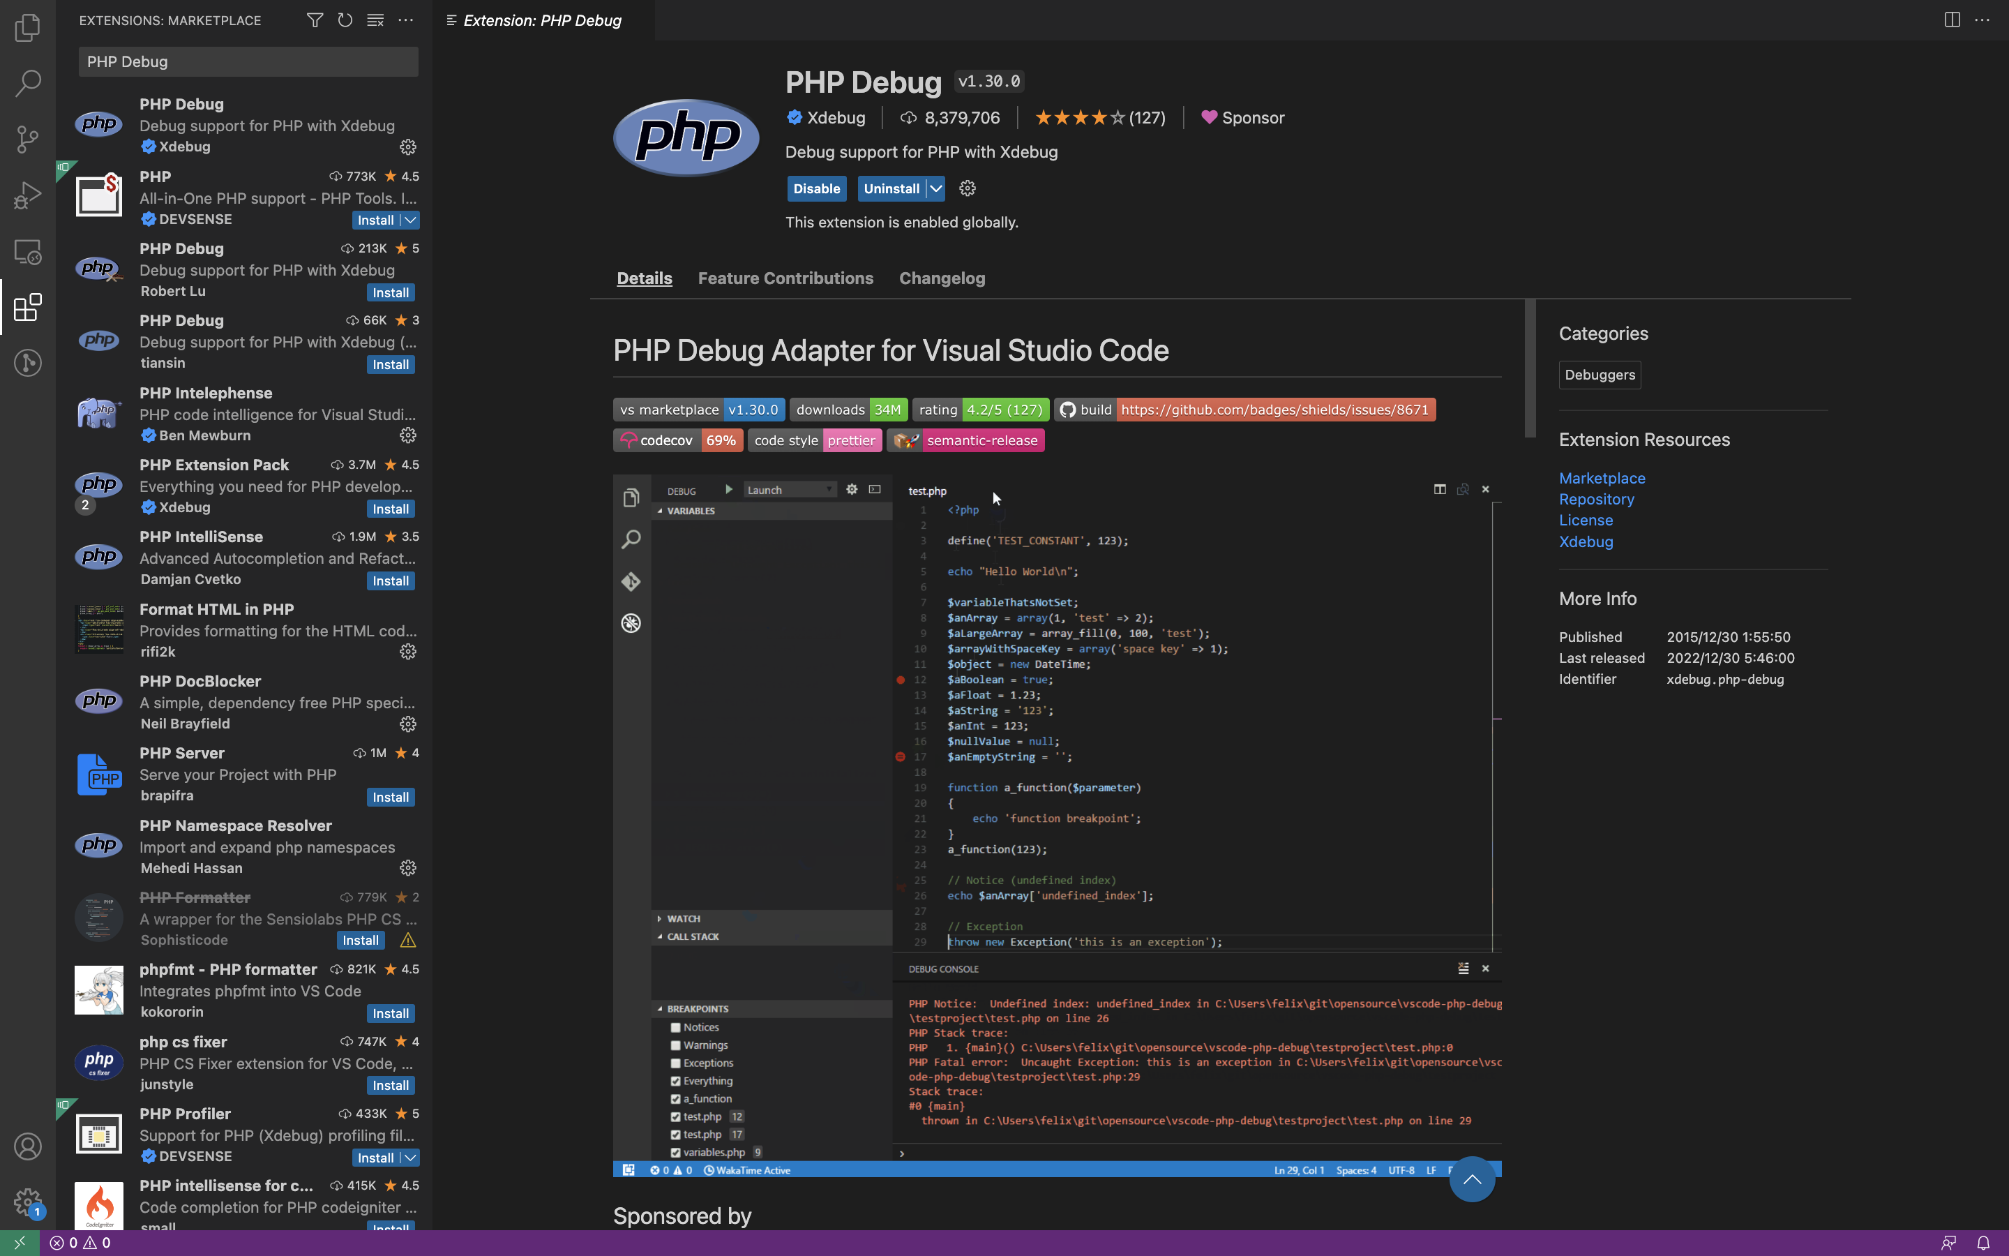Image resolution: width=2009 pixels, height=1256 pixels.
Task: Open the Search view in activity bar
Action: (27, 82)
